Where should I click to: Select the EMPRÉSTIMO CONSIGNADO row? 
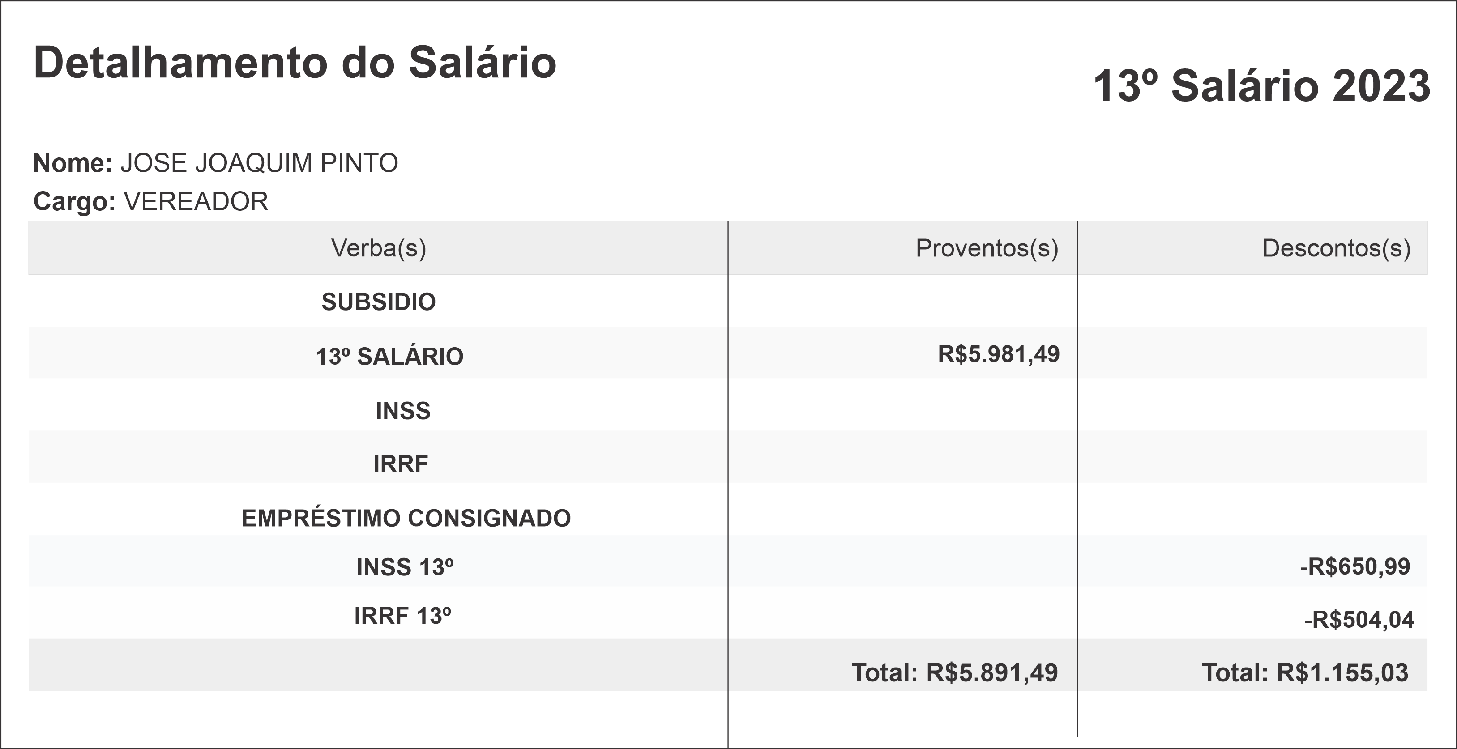pos(406,519)
